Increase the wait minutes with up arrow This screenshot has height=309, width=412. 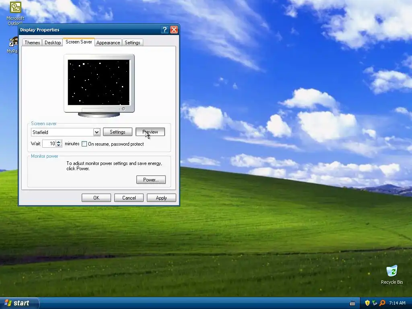tap(59, 142)
